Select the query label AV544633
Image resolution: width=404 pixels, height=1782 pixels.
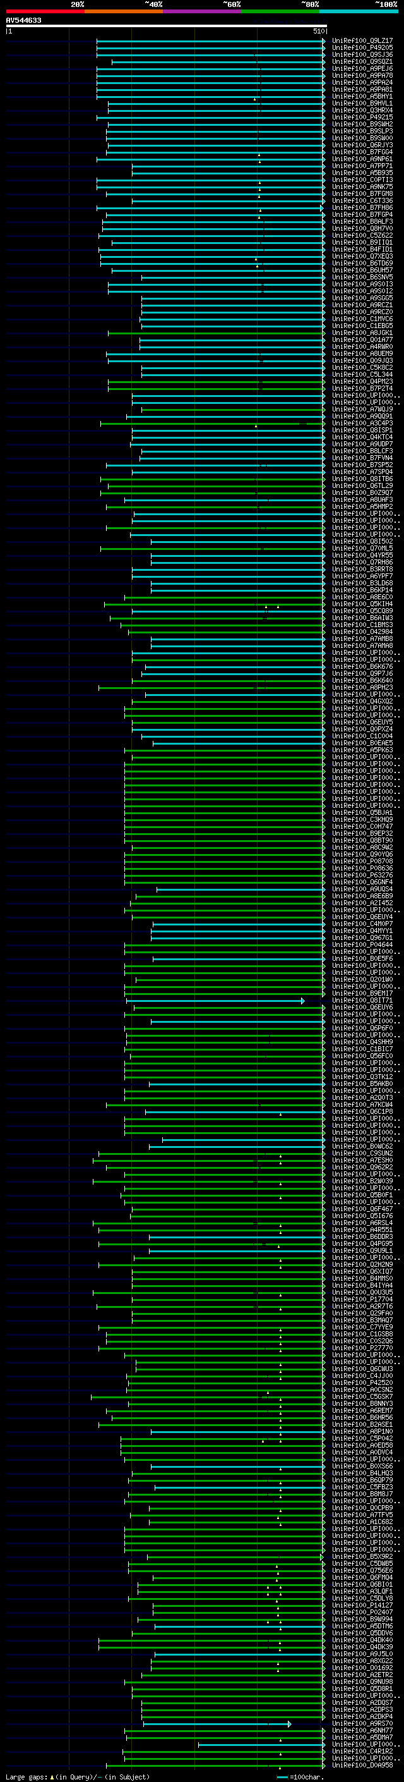click(23, 20)
